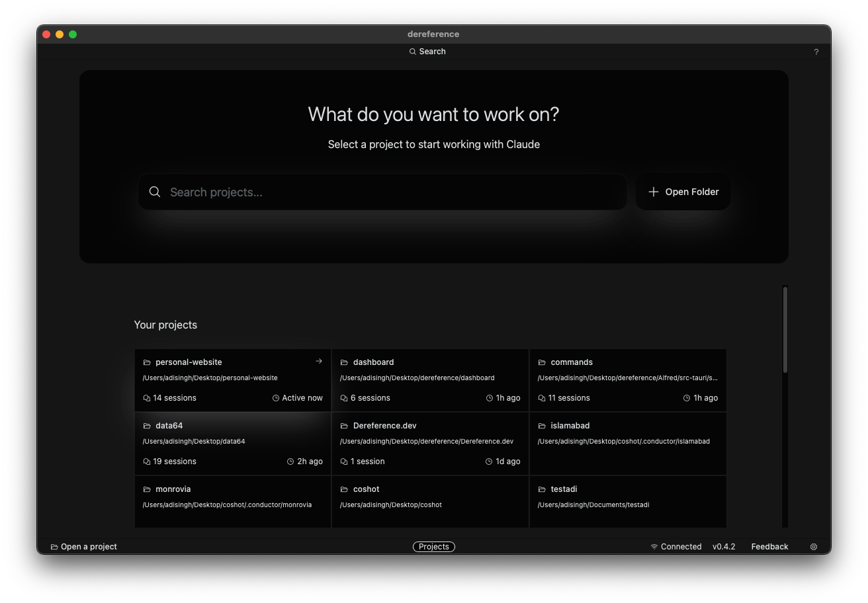Viewport: 868px width, 603px height.
Task: Click clock icon next to 1d ago
Action: point(489,462)
